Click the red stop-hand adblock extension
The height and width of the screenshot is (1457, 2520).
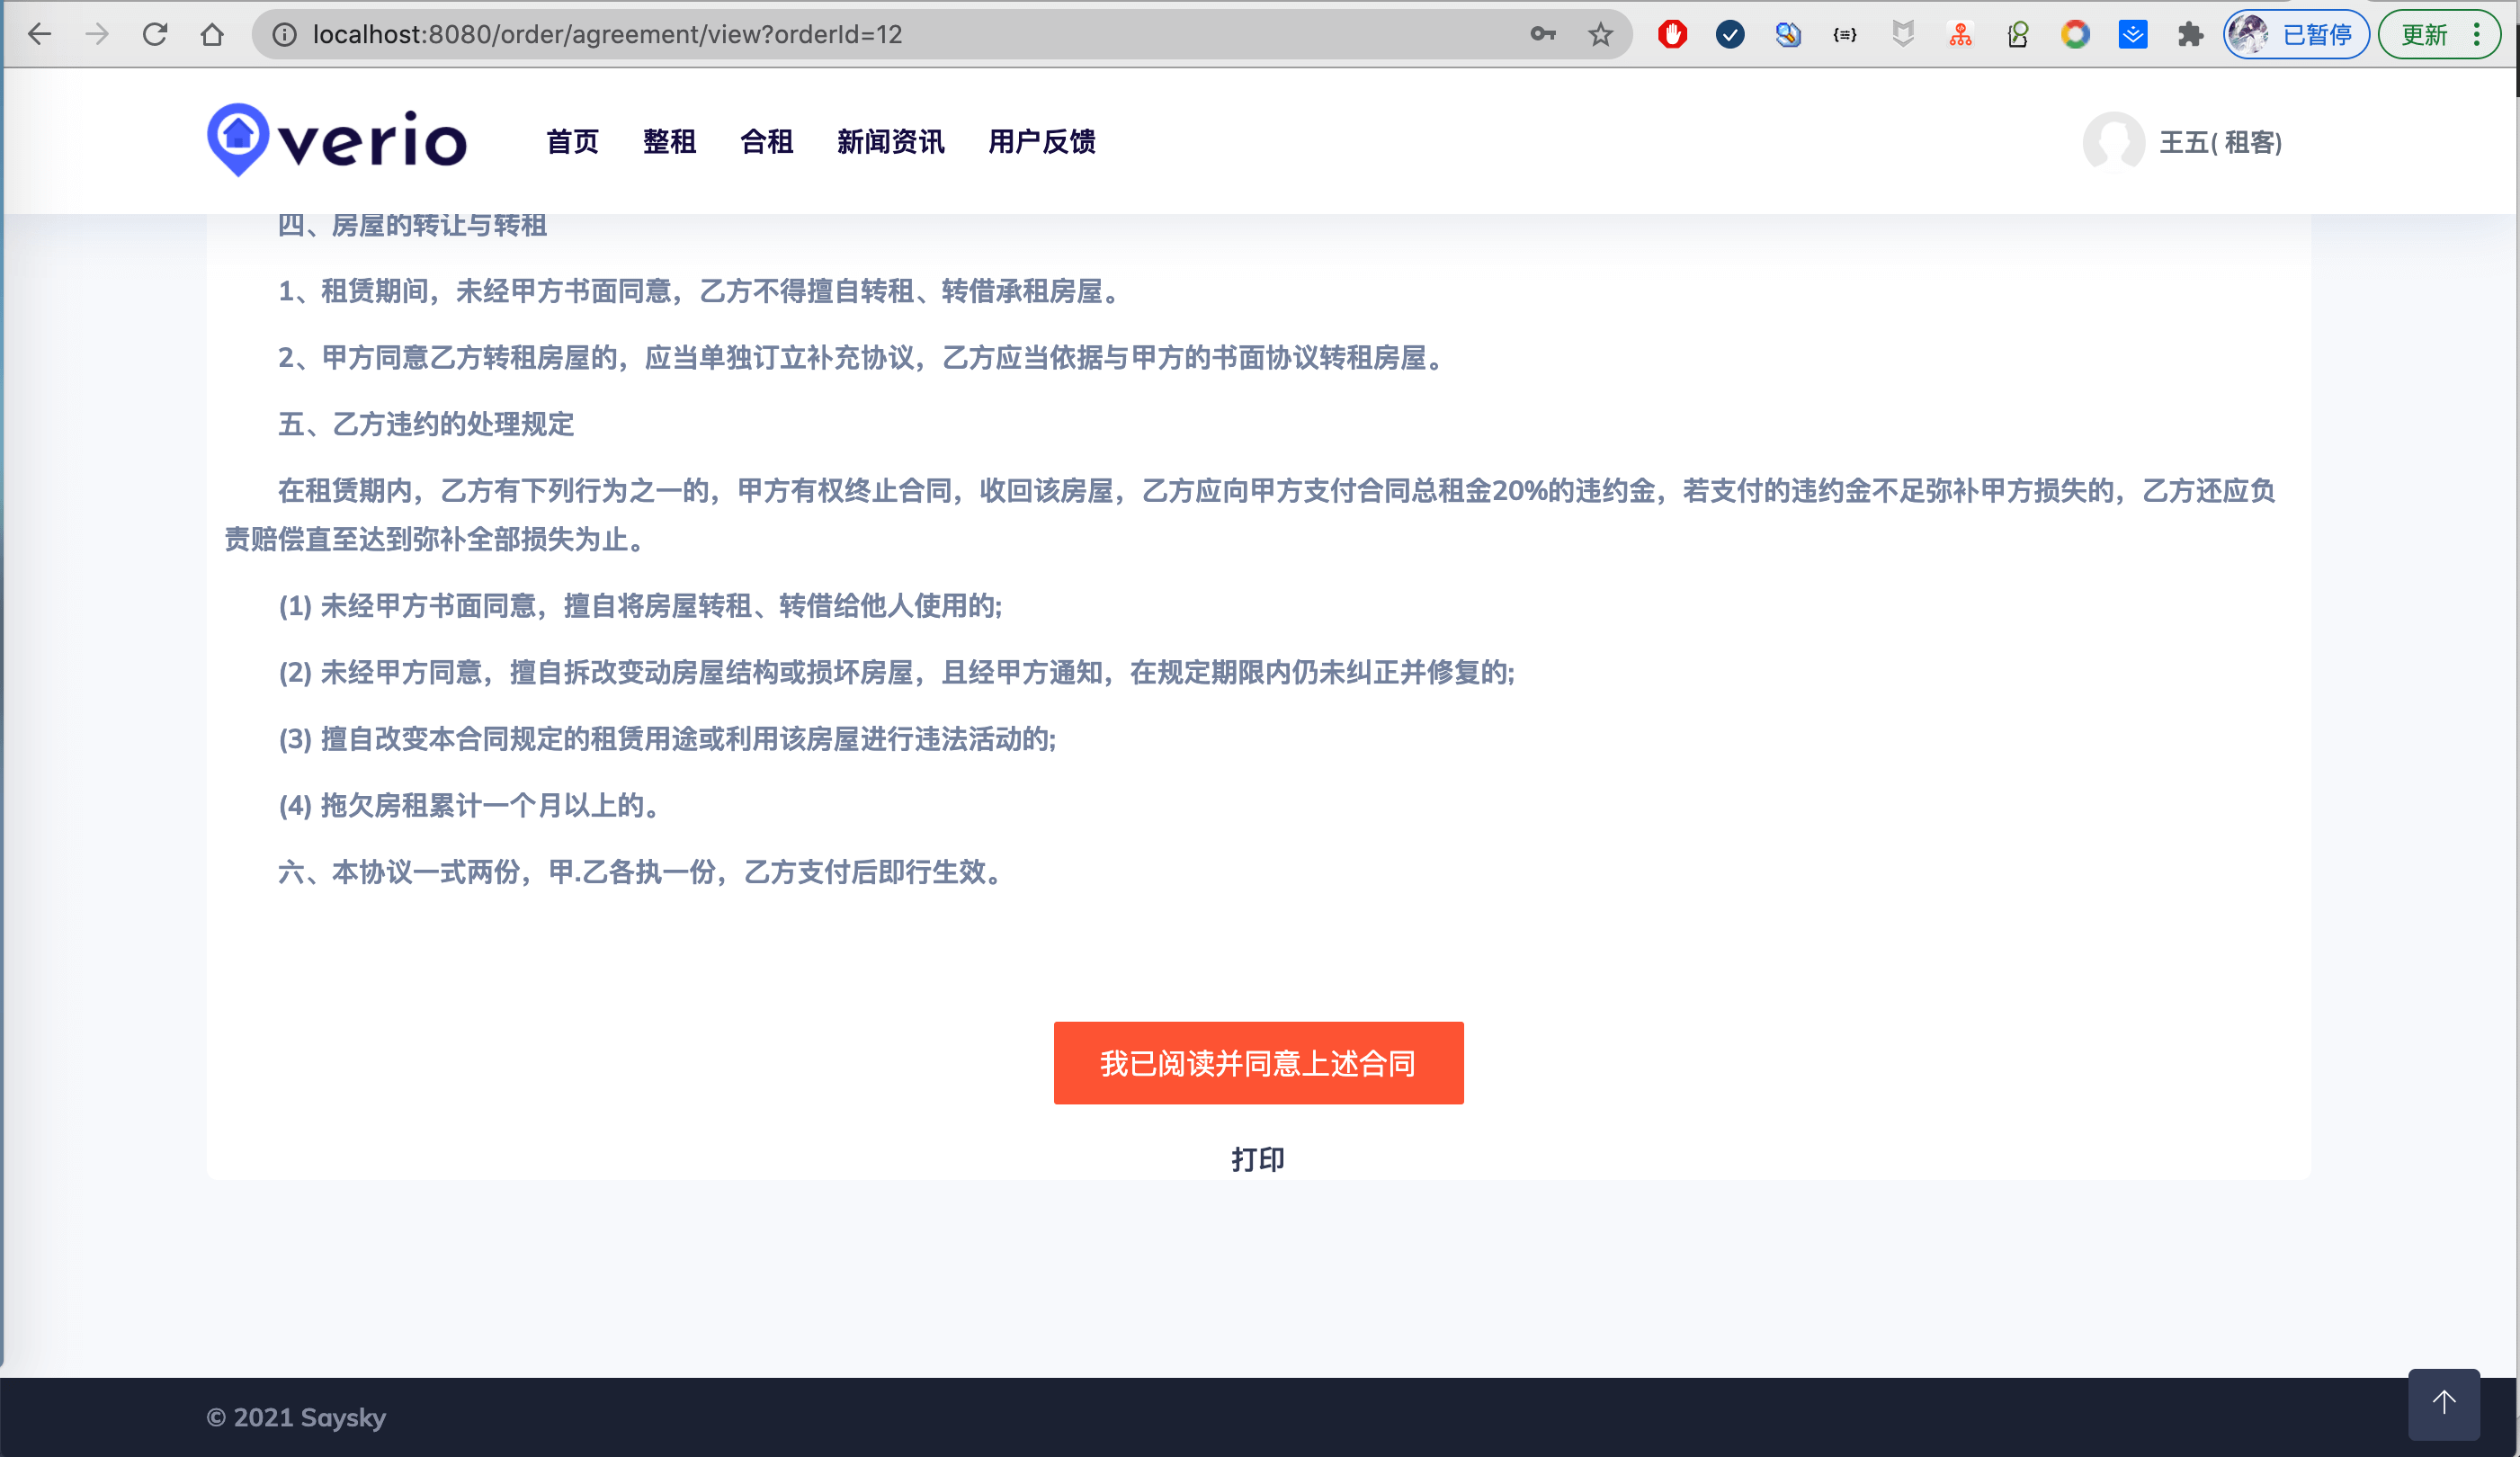[x=1672, y=34]
